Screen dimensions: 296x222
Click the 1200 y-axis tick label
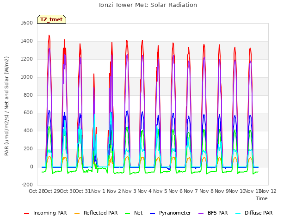tap(27, 59)
